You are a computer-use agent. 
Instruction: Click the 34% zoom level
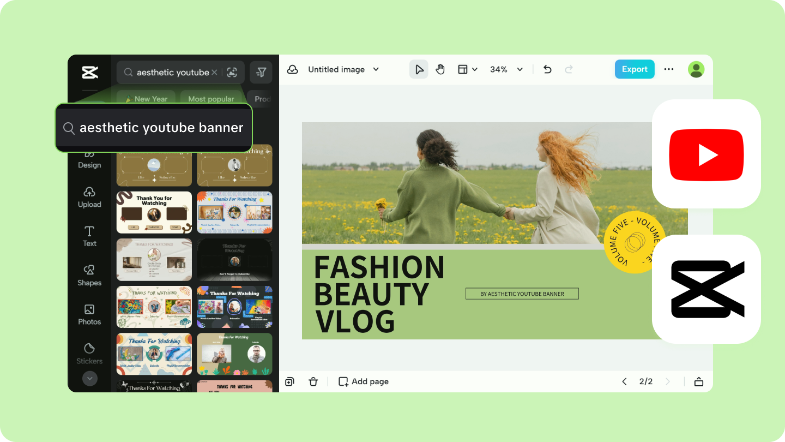pos(499,69)
